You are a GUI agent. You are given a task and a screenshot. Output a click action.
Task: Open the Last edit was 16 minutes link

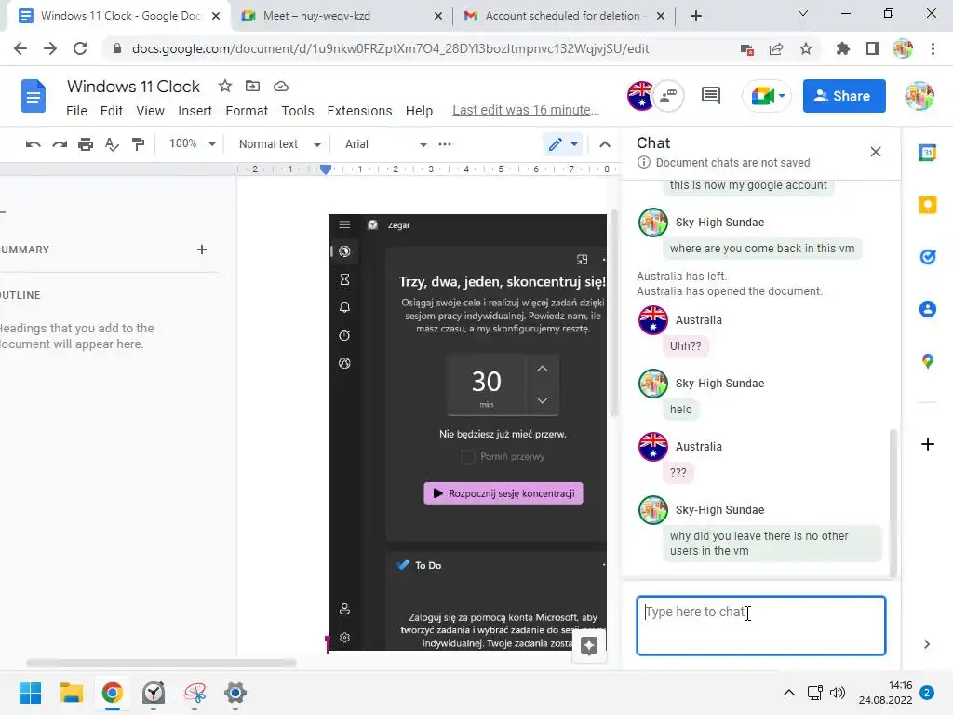pyautogui.click(x=526, y=110)
